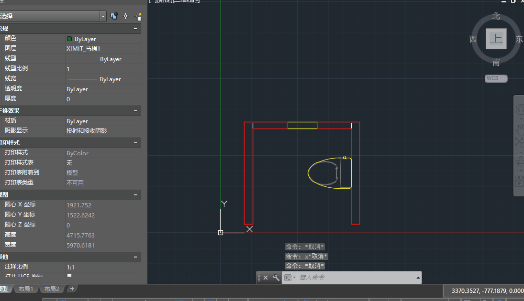This screenshot has height=301, width=524.
Task: Expand the command line history arrow
Action: 418,278
